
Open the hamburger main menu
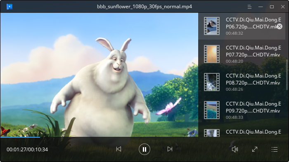(249, 7)
